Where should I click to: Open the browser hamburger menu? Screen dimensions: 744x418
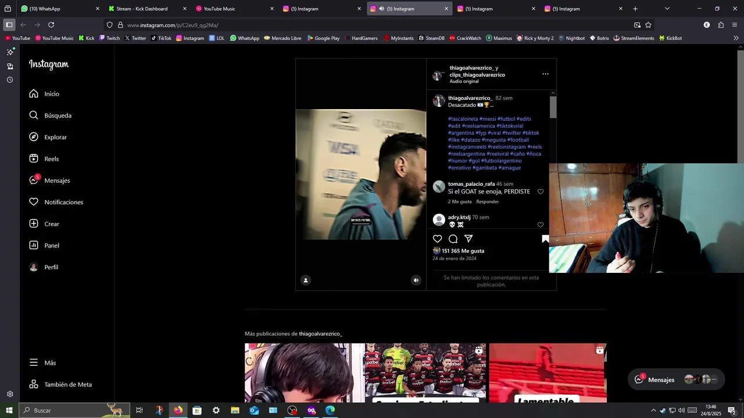[x=735, y=25]
